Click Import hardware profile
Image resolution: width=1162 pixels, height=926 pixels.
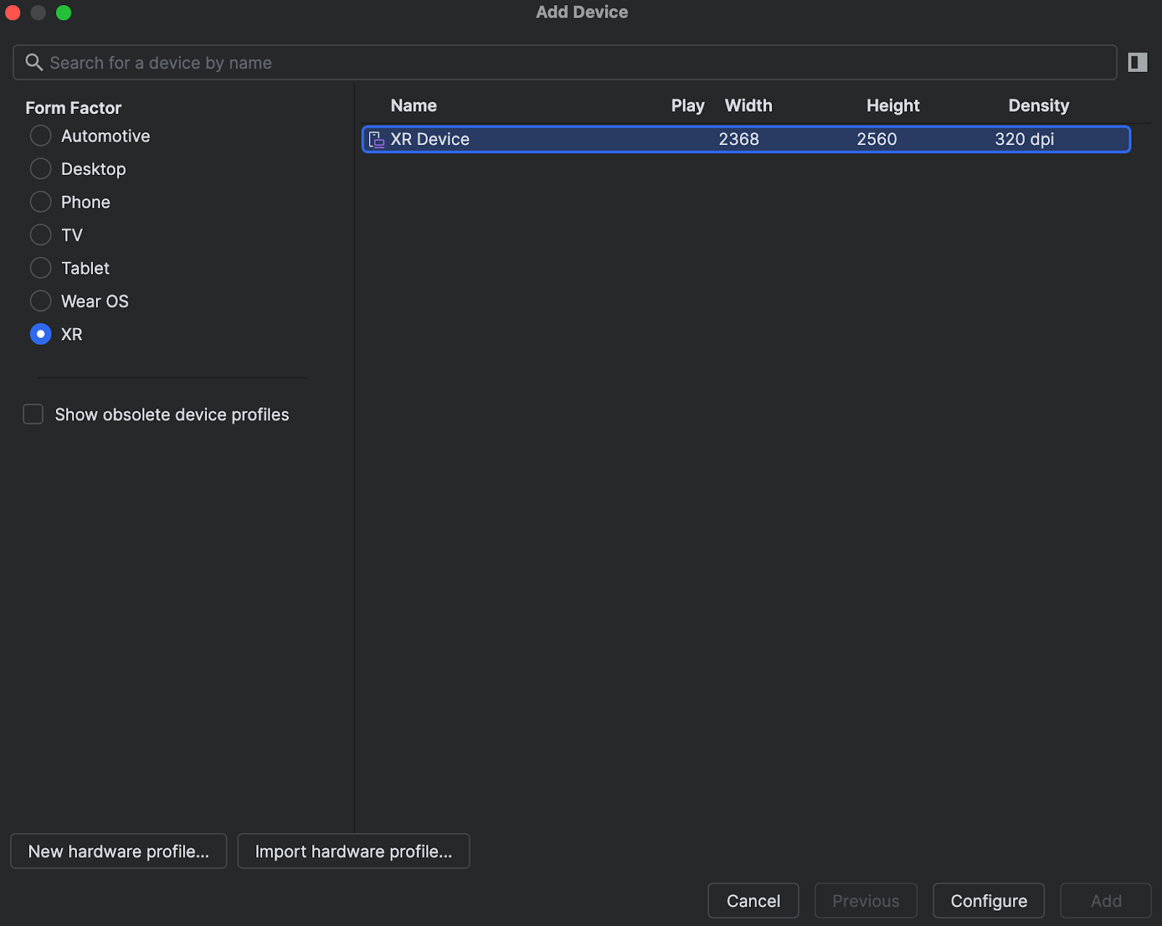tap(354, 851)
